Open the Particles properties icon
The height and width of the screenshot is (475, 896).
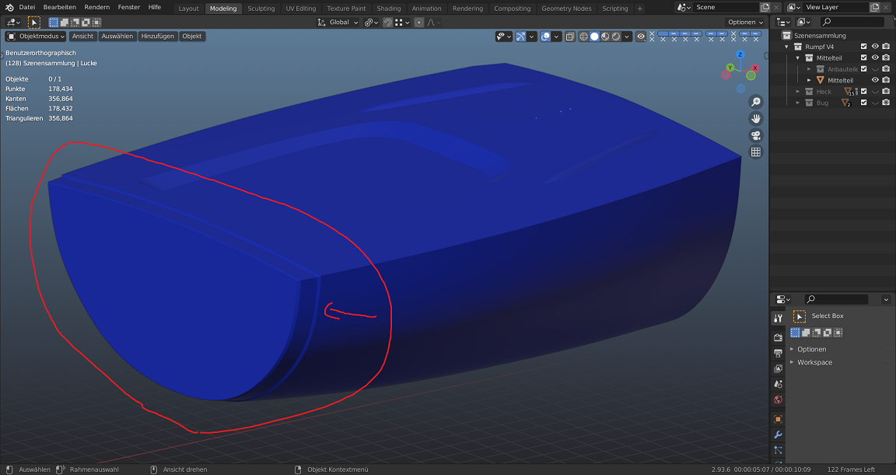click(778, 450)
